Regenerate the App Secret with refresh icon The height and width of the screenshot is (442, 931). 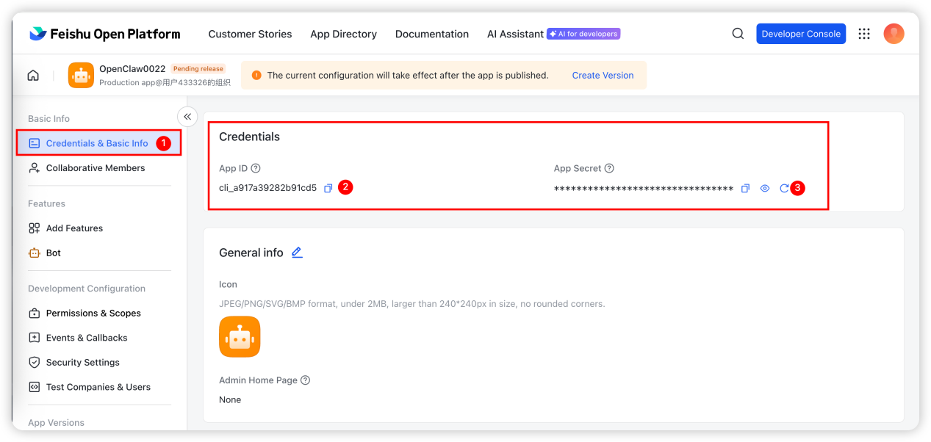(x=784, y=189)
